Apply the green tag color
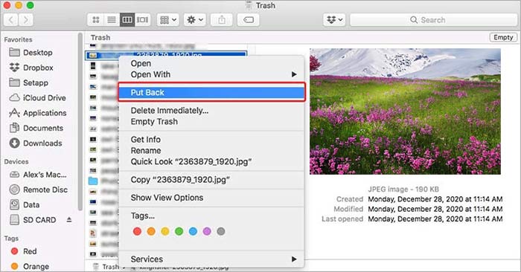 [179, 231]
